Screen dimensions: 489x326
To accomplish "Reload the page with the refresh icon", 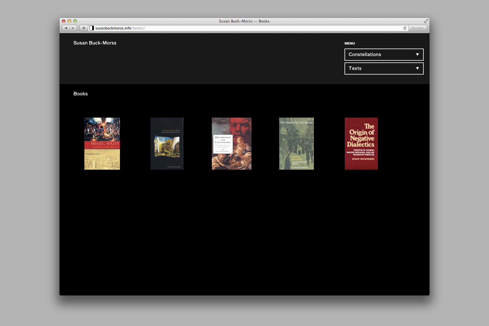I will pos(405,28).
